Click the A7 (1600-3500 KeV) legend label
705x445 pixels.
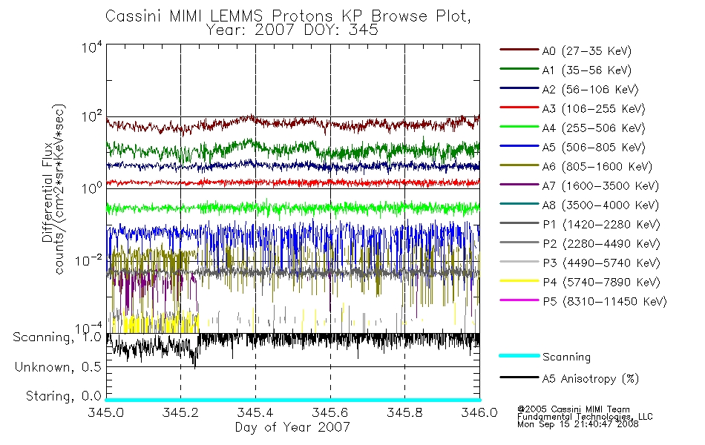pos(600,186)
